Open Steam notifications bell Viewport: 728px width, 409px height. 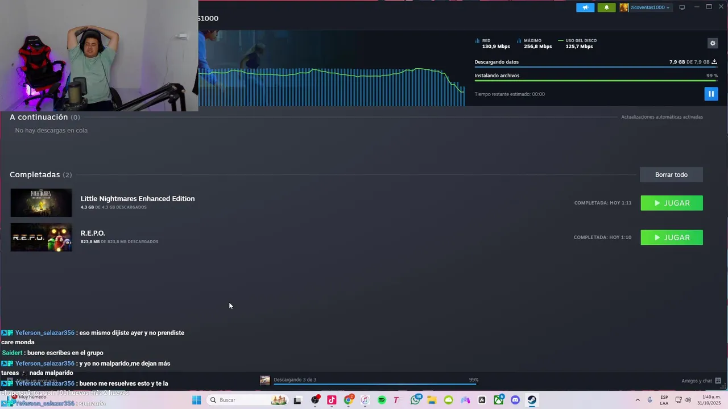[x=606, y=7]
